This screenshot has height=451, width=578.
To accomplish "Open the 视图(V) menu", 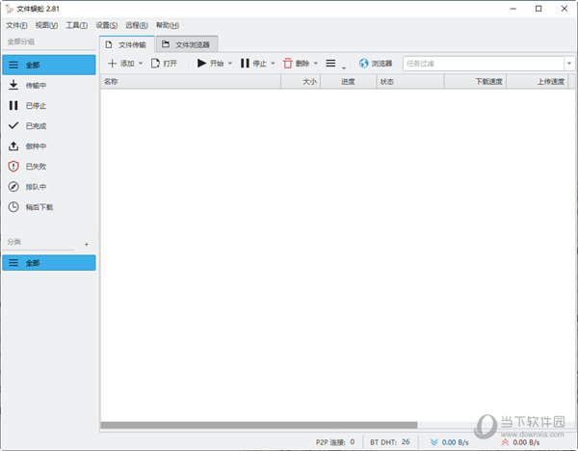I will tap(46, 25).
